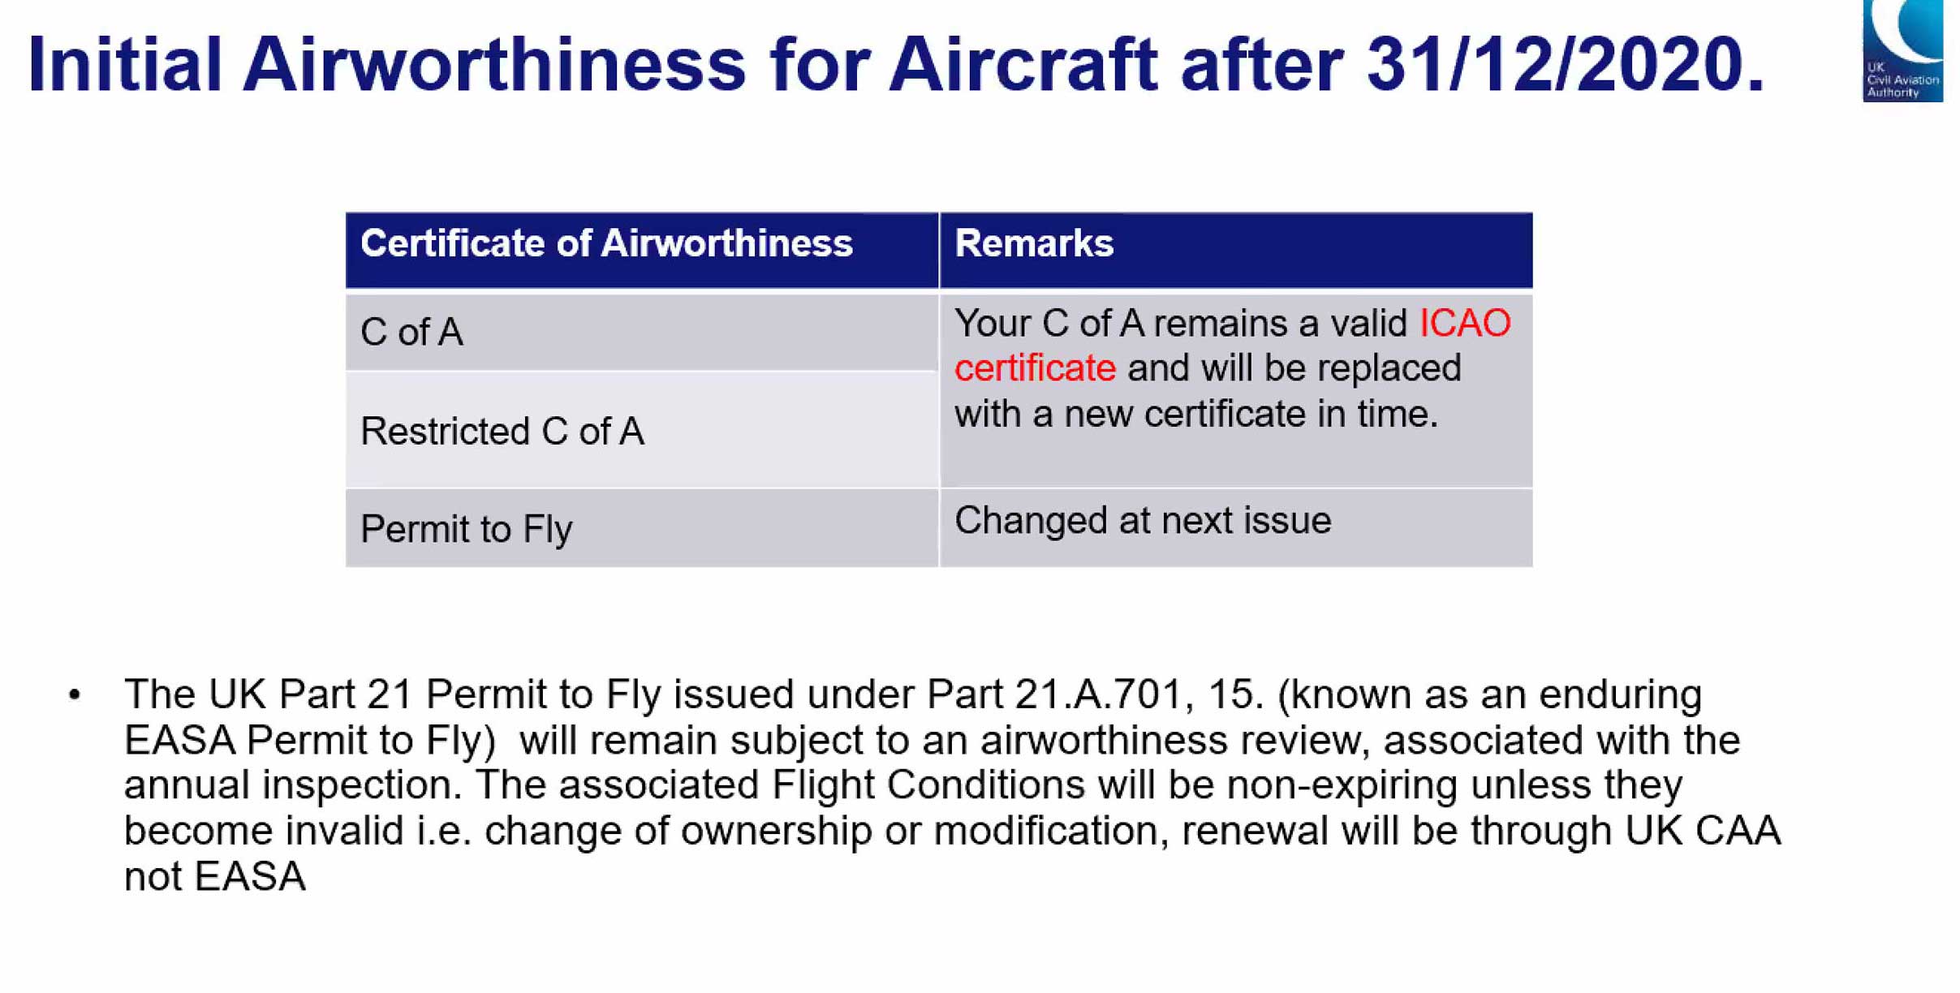Screen dimensions: 1960x993
Task: Select the C of A table cell
Action: coord(642,333)
